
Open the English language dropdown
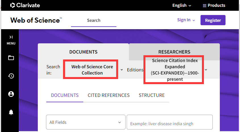pos(182,5)
